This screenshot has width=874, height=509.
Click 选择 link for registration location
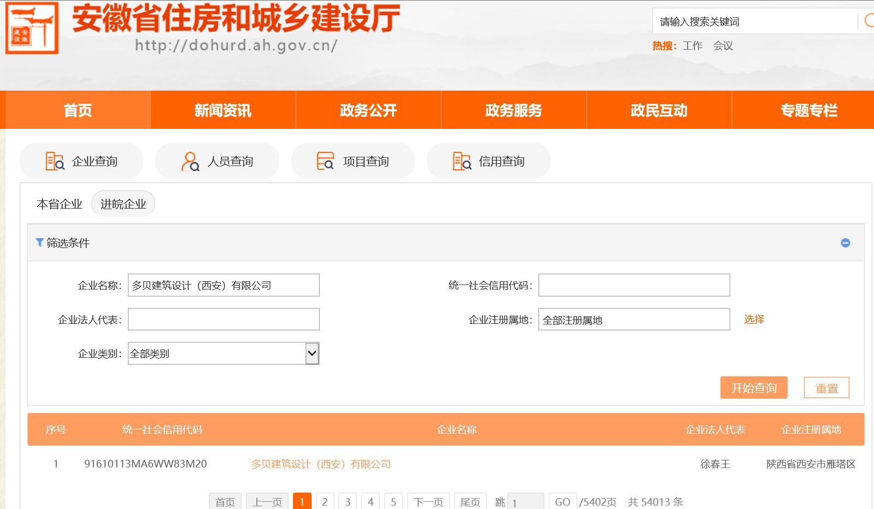(754, 319)
